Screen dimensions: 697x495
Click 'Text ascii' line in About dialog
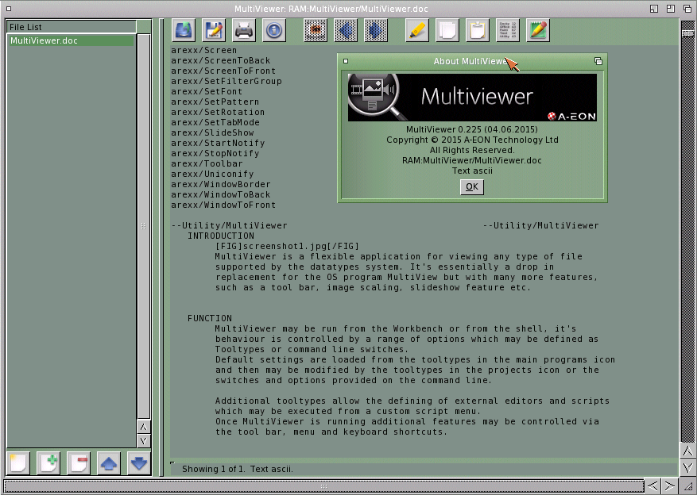tap(472, 171)
